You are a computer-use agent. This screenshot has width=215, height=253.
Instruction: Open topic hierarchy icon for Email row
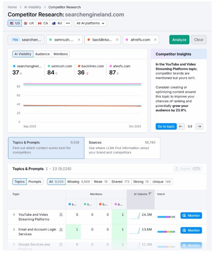pyautogui.click(x=61, y=230)
